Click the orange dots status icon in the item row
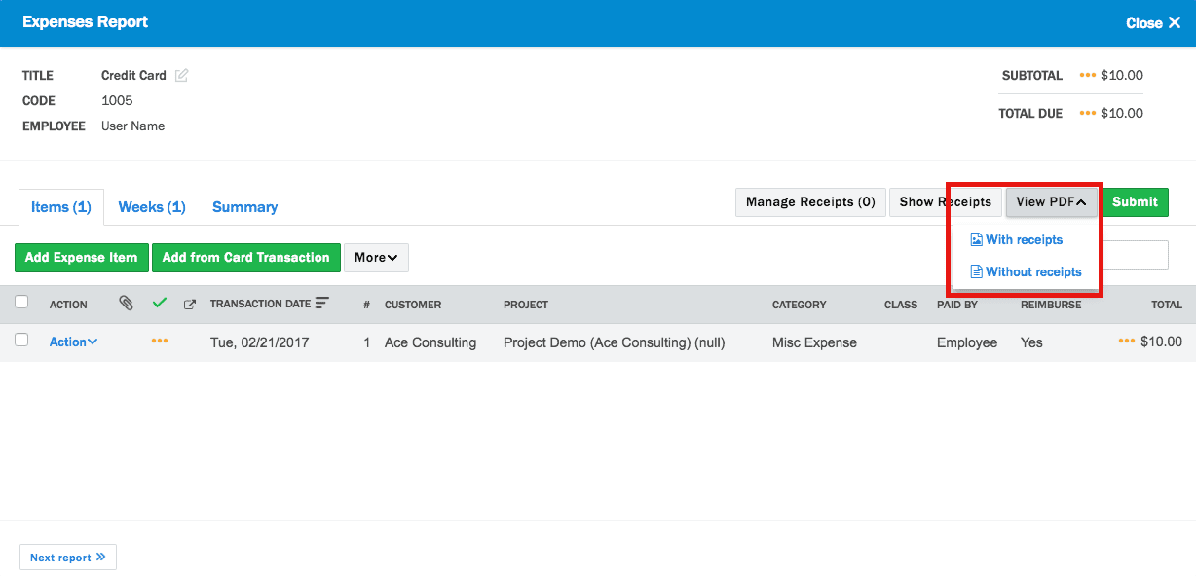 tap(160, 342)
